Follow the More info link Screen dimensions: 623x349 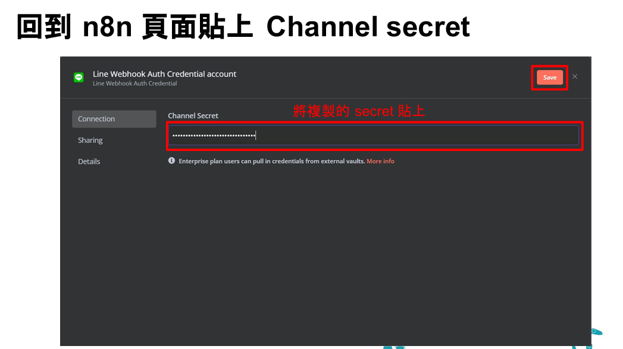pyautogui.click(x=380, y=161)
